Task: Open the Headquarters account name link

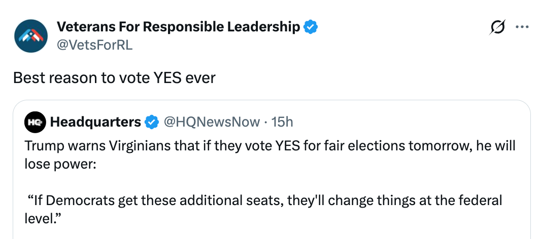Action: click(x=95, y=122)
